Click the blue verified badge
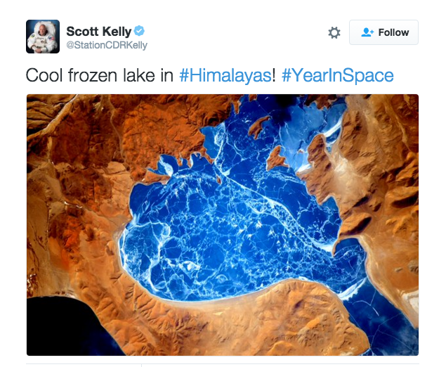 139,31
